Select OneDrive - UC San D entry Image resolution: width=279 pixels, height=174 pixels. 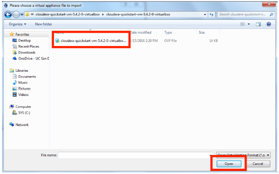34,59
